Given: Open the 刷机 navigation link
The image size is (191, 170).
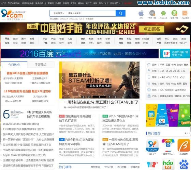Looking at the screenshot, I should [x=32, y=43].
